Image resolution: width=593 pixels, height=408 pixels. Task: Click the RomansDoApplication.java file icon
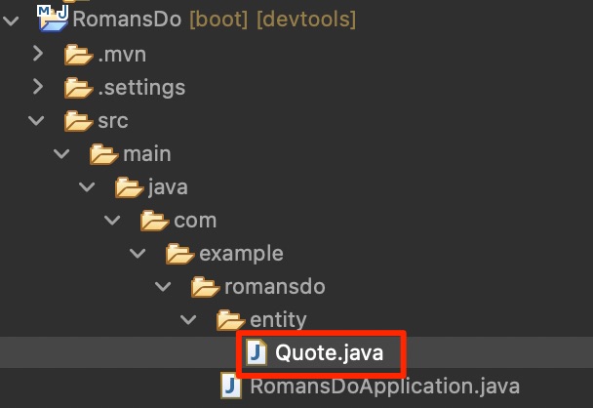coord(230,387)
